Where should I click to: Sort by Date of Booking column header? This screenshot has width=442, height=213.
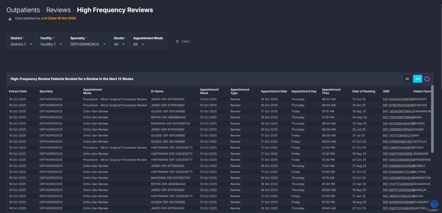[x=364, y=91]
